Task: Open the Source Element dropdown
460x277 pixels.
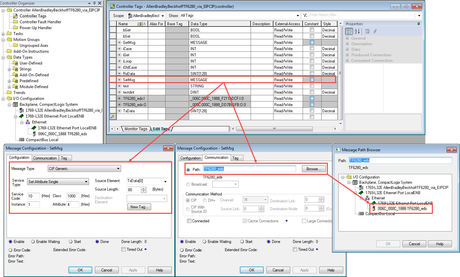Action: tap(165, 181)
